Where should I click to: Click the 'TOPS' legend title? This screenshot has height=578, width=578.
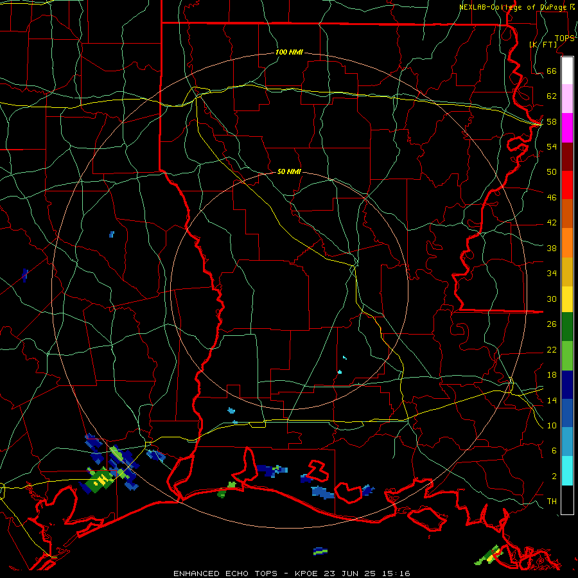[565, 39]
